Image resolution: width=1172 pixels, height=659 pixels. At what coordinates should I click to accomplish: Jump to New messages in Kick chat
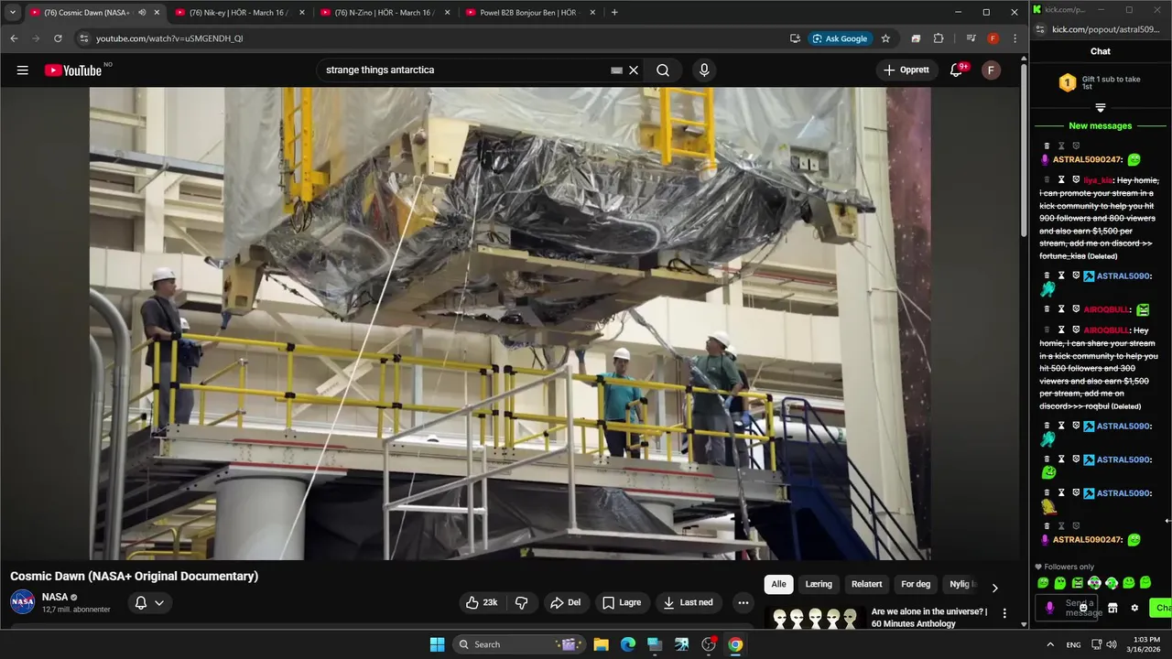[1101, 125]
